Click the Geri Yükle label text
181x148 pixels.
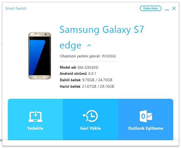click(x=90, y=128)
